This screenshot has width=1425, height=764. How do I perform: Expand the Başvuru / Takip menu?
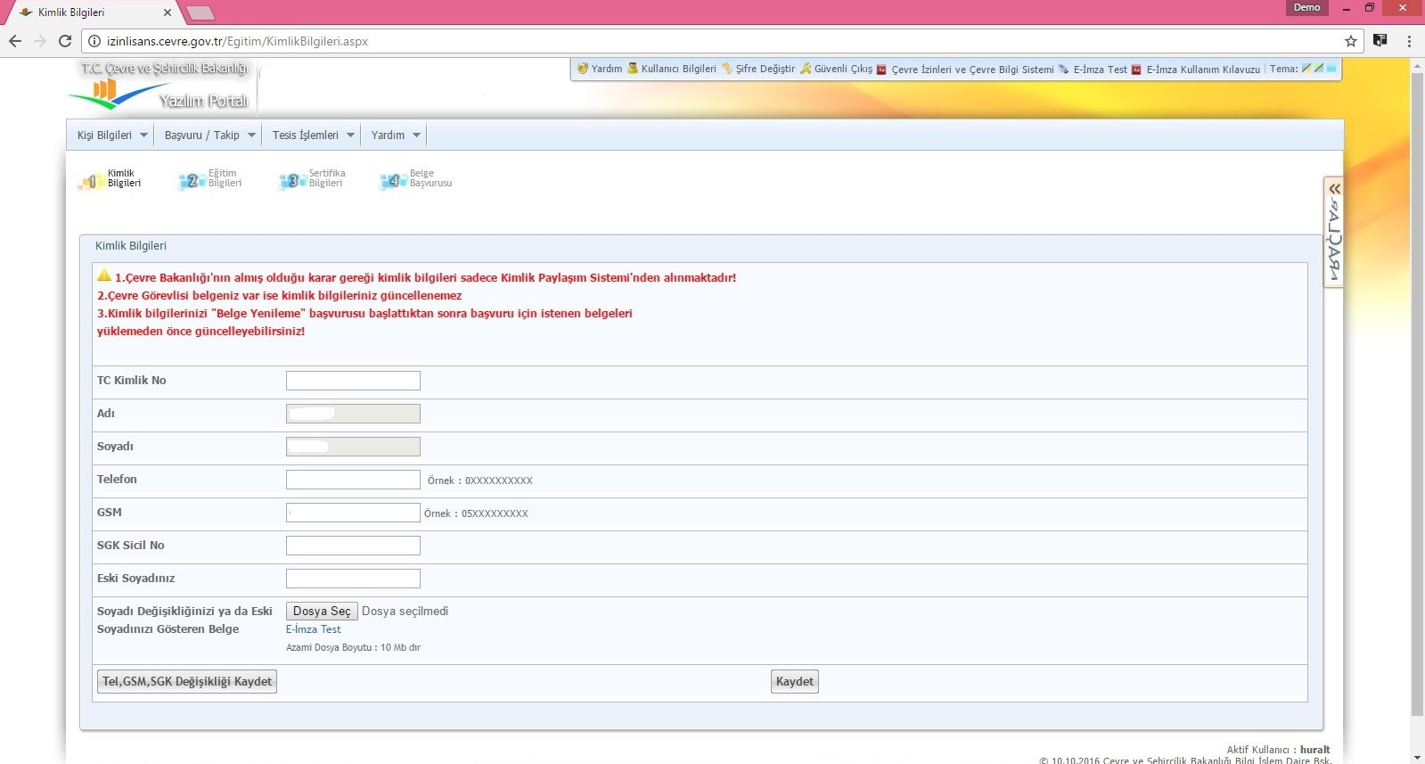point(209,136)
